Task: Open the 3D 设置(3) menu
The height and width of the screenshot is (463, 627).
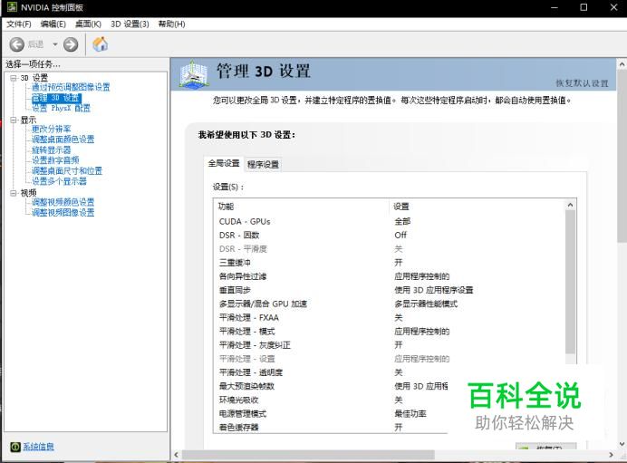Action: pos(130,24)
